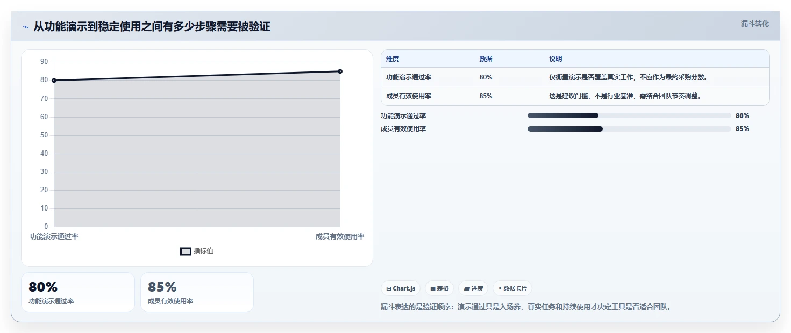
Task: Click the 说明 table column header
Action: click(x=555, y=59)
